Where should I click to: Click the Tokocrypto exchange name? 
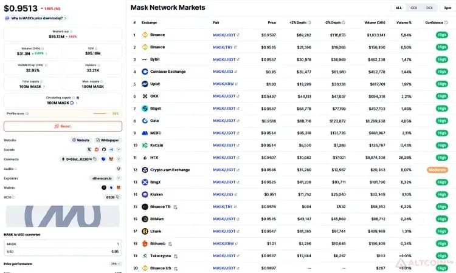pyautogui.click(x=161, y=256)
